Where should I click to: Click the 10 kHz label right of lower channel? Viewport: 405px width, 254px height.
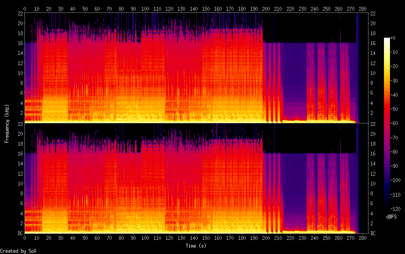click(x=373, y=183)
